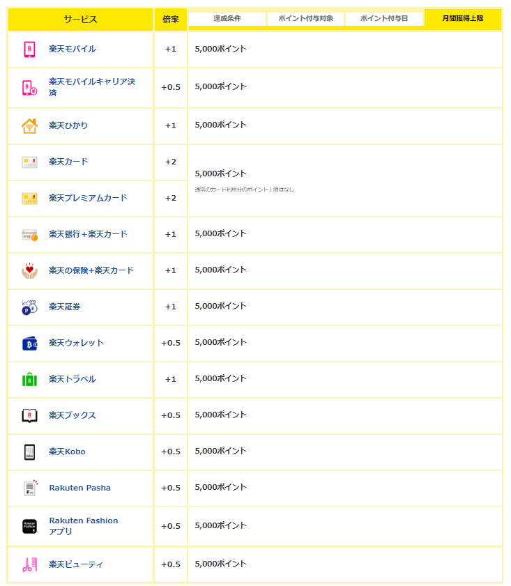Open the Rakuten Pasha link
This screenshot has height=586, width=511.
tap(80, 488)
